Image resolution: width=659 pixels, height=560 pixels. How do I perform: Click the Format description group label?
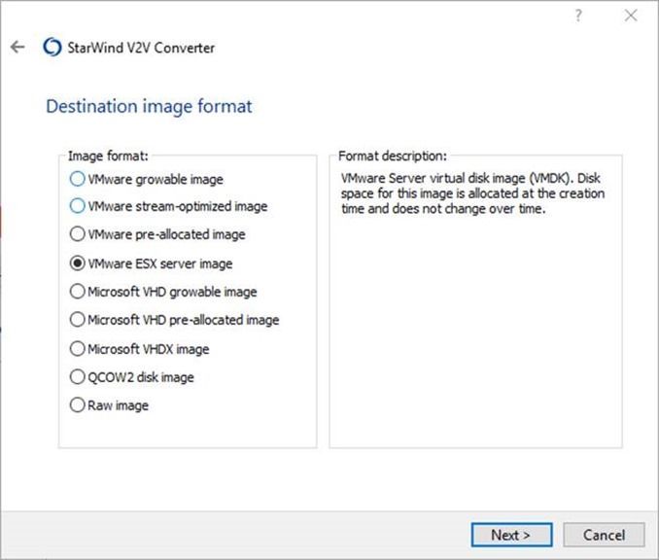coord(393,156)
